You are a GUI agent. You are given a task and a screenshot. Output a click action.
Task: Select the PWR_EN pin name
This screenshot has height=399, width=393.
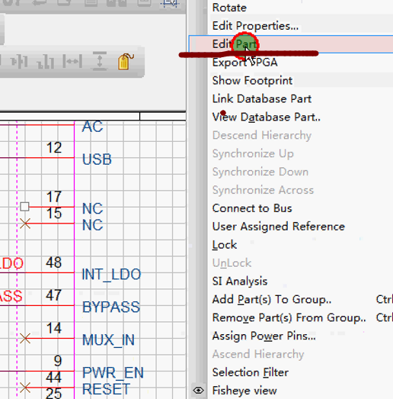tap(113, 373)
